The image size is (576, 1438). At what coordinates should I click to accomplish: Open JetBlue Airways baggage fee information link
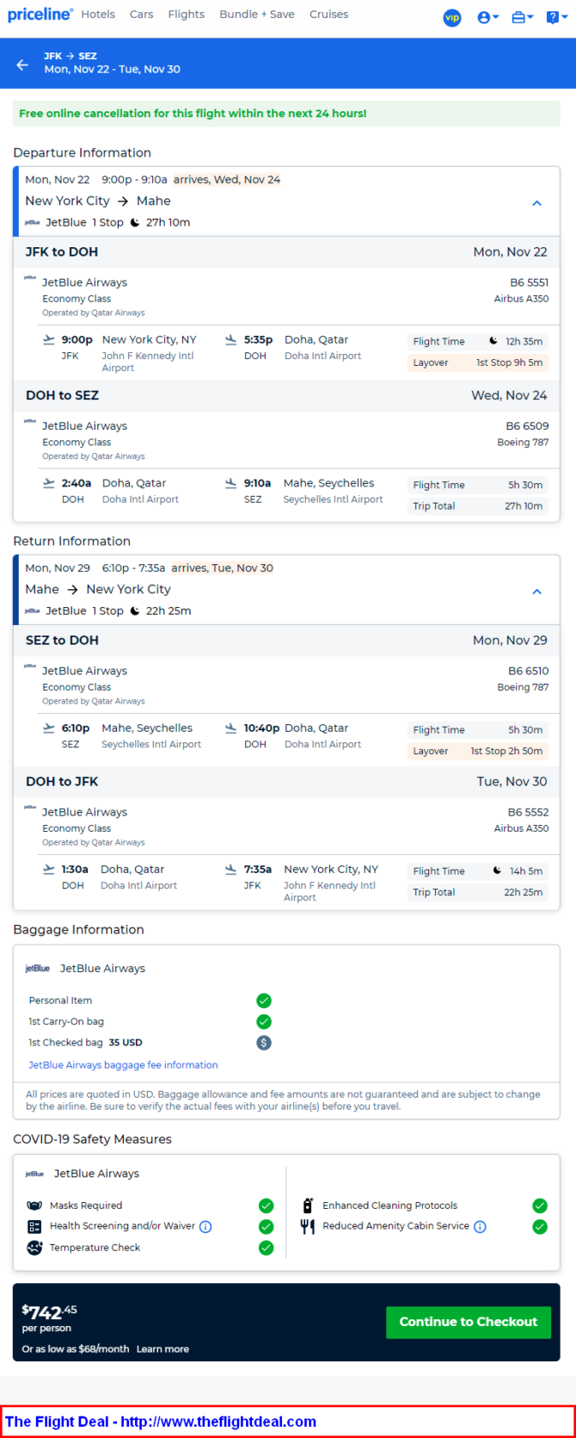pos(123,1065)
